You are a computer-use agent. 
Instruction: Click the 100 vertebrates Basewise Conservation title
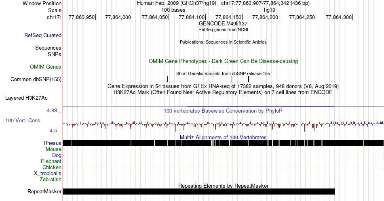coord(223,111)
